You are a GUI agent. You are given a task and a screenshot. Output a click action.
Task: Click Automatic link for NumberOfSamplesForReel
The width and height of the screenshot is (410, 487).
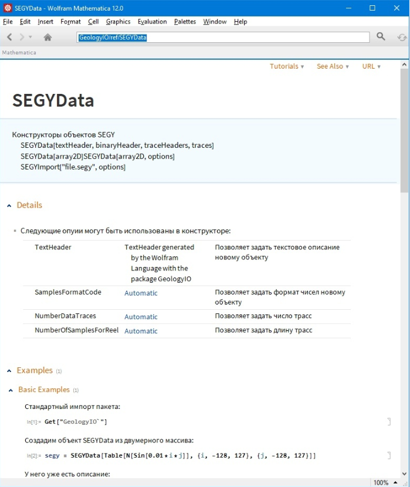pos(141,331)
